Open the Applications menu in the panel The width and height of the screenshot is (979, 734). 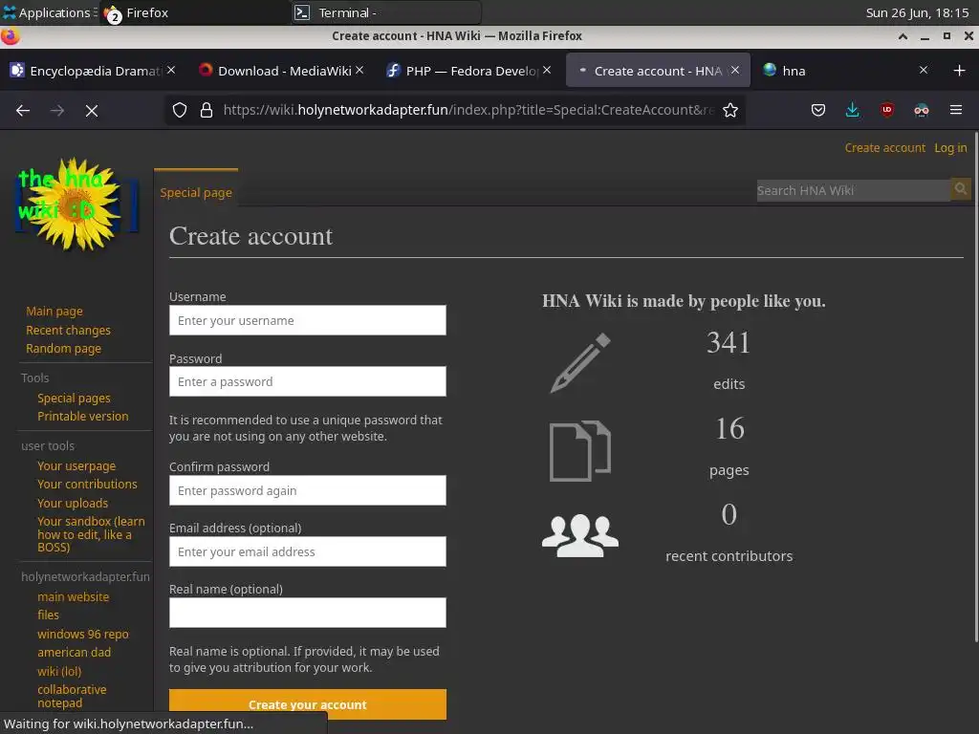point(48,12)
